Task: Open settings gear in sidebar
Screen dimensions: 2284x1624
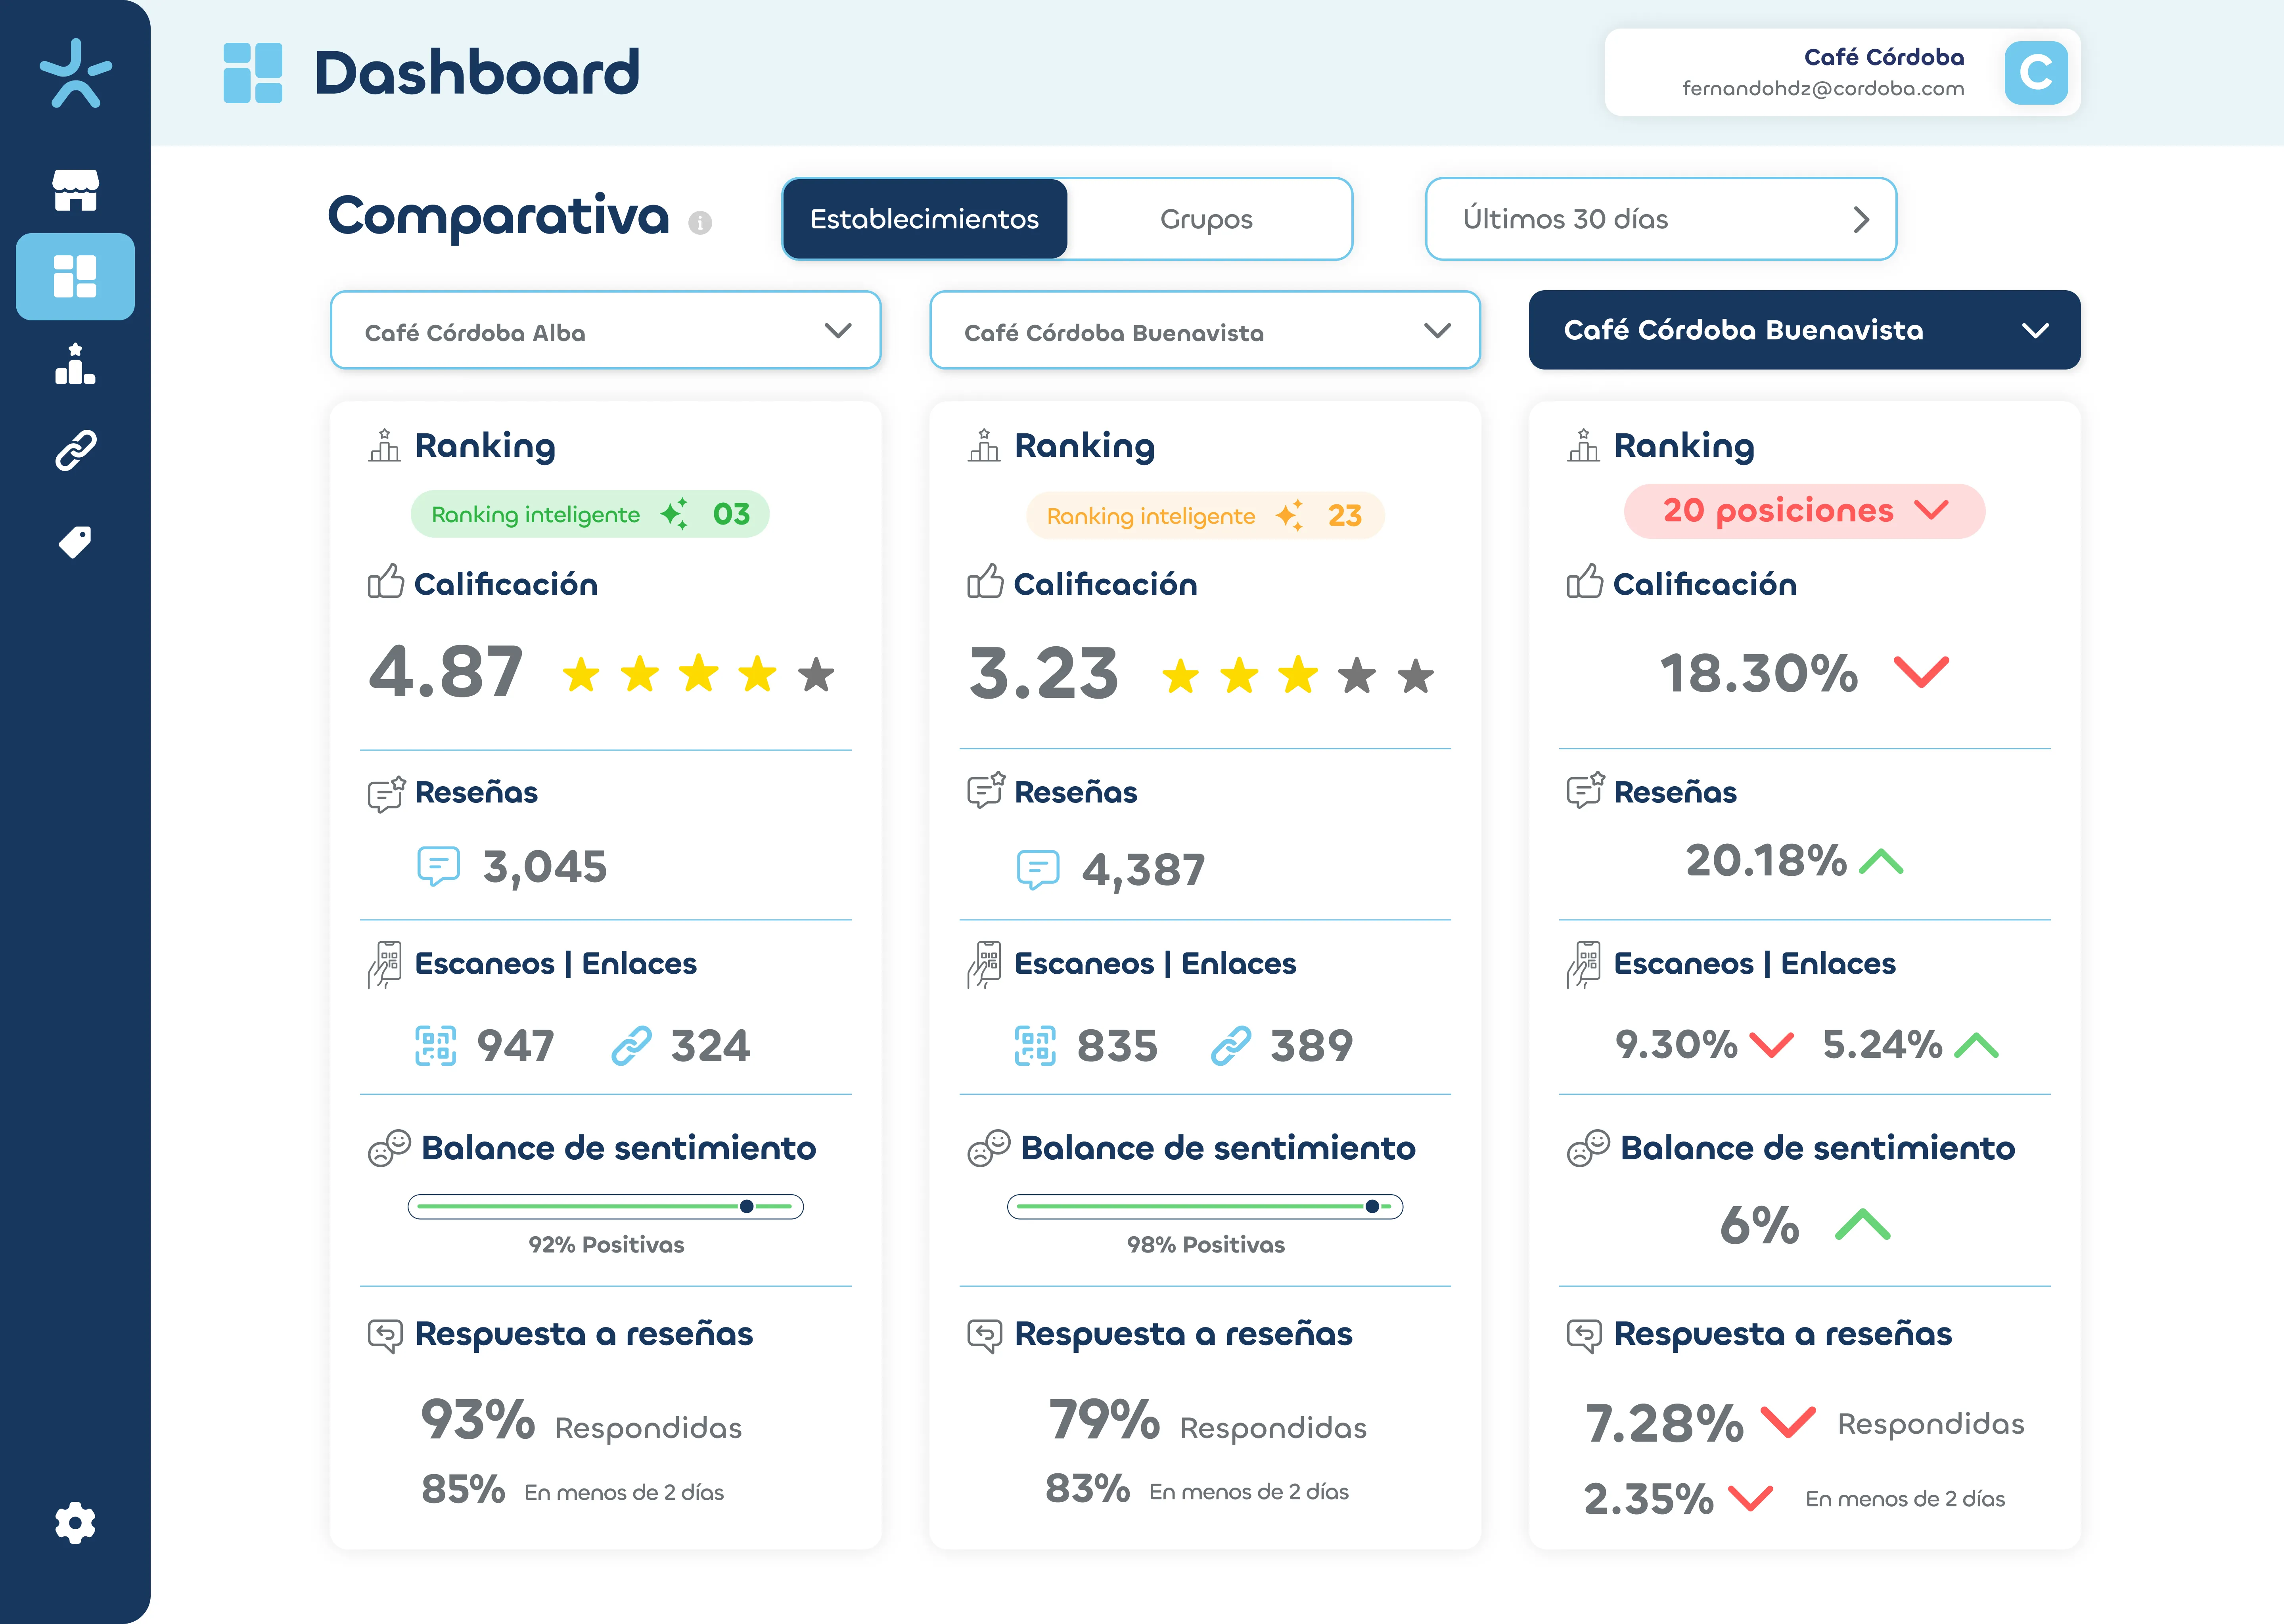Action: point(75,1523)
